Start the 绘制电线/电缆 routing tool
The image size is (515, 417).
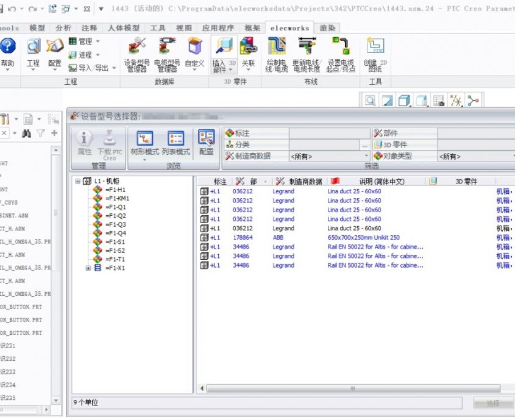coord(277,54)
